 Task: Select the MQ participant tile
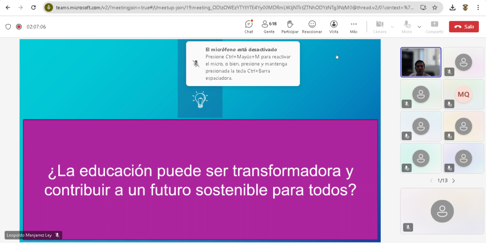click(463, 94)
